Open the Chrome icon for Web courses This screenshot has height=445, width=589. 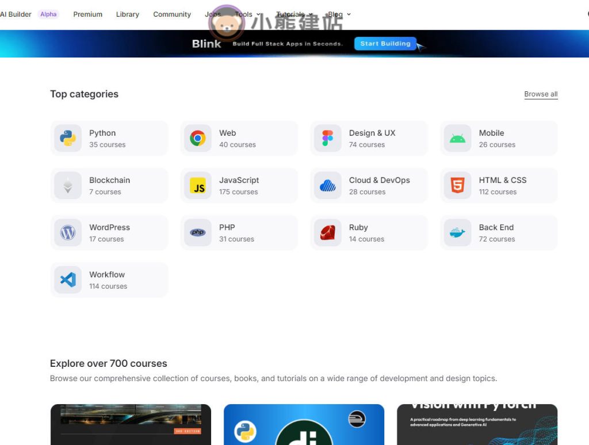click(x=198, y=139)
